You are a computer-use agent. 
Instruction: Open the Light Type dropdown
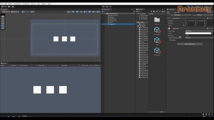(x=199, y=31)
